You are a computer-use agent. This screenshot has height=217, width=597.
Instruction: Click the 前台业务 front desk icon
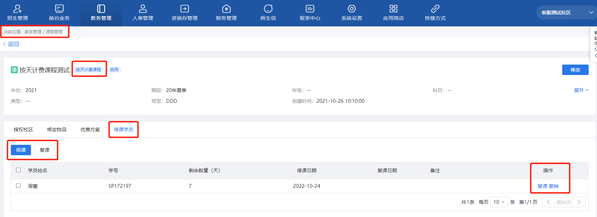pyautogui.click(x=59, y=9)
